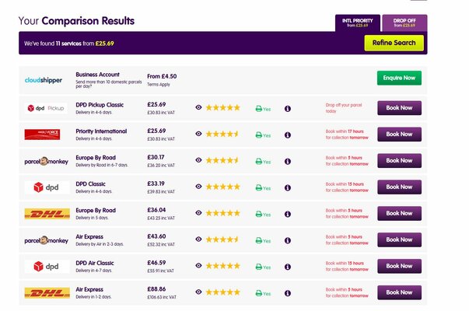Click the cloudshipper logo
The height and width of the screenshot is (311, 469).
pyautogui.click(x=44, y=79)
